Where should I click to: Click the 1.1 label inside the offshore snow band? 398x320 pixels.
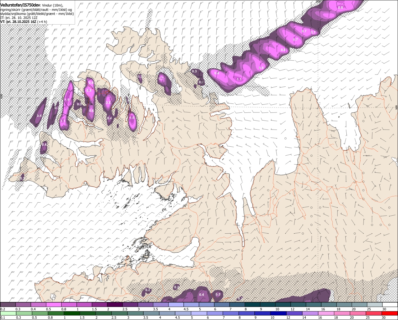[239, 80]
